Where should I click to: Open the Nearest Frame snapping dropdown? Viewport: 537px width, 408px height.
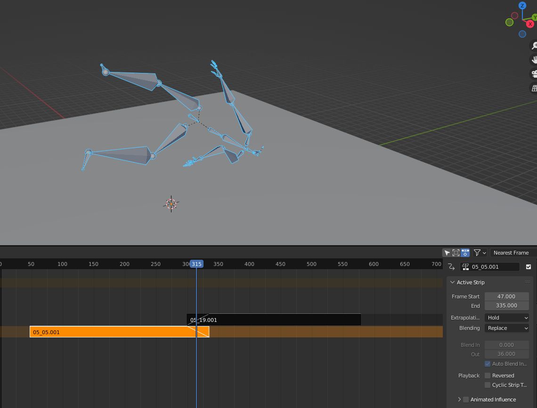coord(513,253)
